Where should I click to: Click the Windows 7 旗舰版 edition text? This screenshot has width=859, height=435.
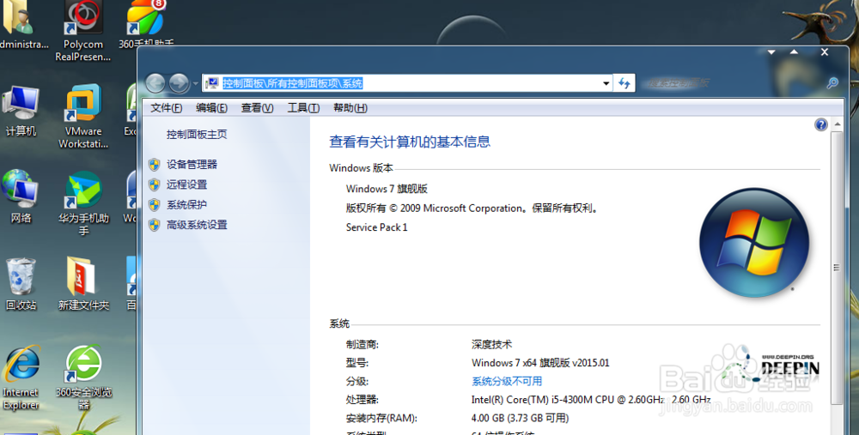click(x=387, y=189)
